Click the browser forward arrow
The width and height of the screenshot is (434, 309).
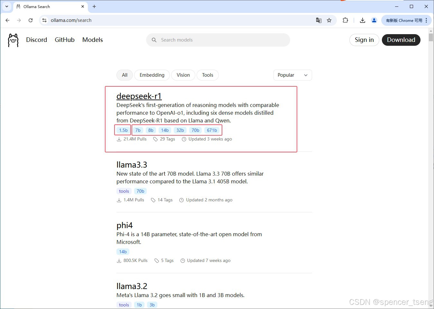pos(19,20)
